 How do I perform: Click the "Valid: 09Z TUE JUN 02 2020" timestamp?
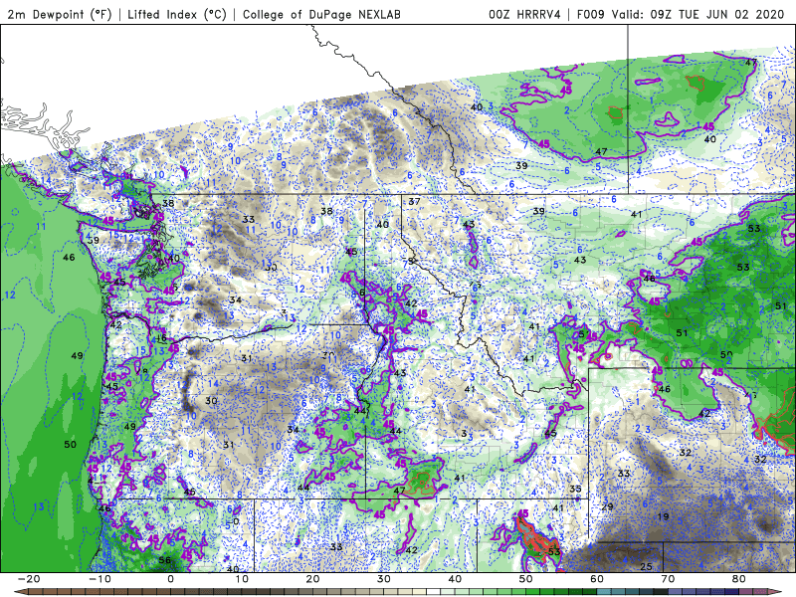pyautogui.click(x=697, y=14)
